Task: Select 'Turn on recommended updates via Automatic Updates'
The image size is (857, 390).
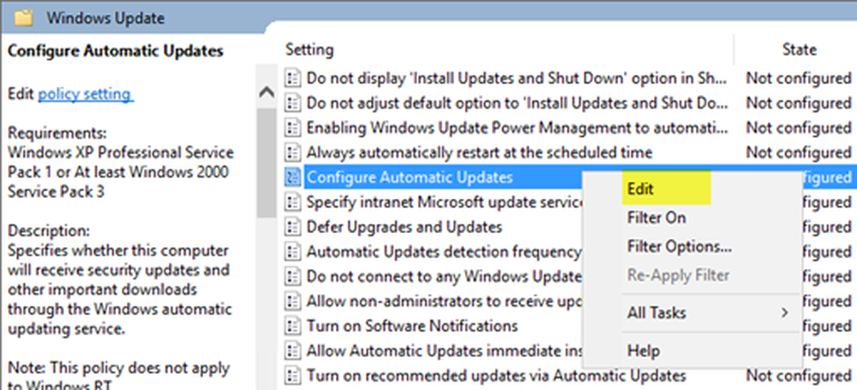Action: (x=496, y=375)
